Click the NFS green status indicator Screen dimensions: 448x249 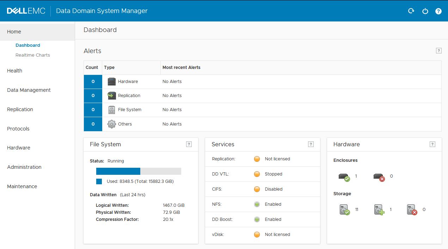tap(257, 204)
